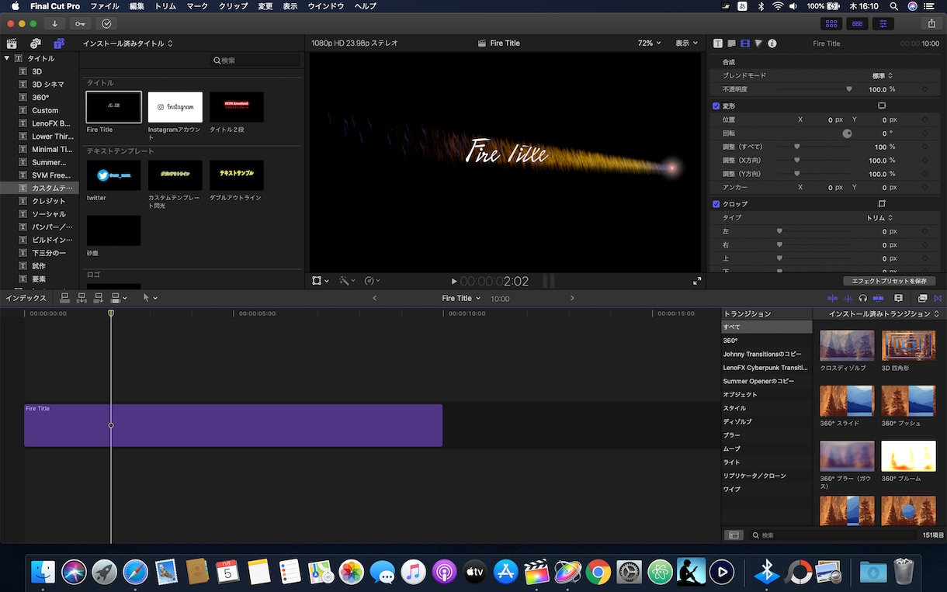
Task: Open the retime speed dropdown
Action: click(372, 281)
